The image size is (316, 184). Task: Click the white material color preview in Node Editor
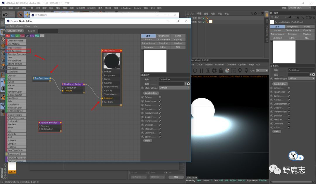coord(155,61)
